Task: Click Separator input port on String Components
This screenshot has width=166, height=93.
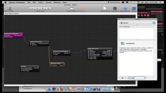Action: click(x=31, y=45)
